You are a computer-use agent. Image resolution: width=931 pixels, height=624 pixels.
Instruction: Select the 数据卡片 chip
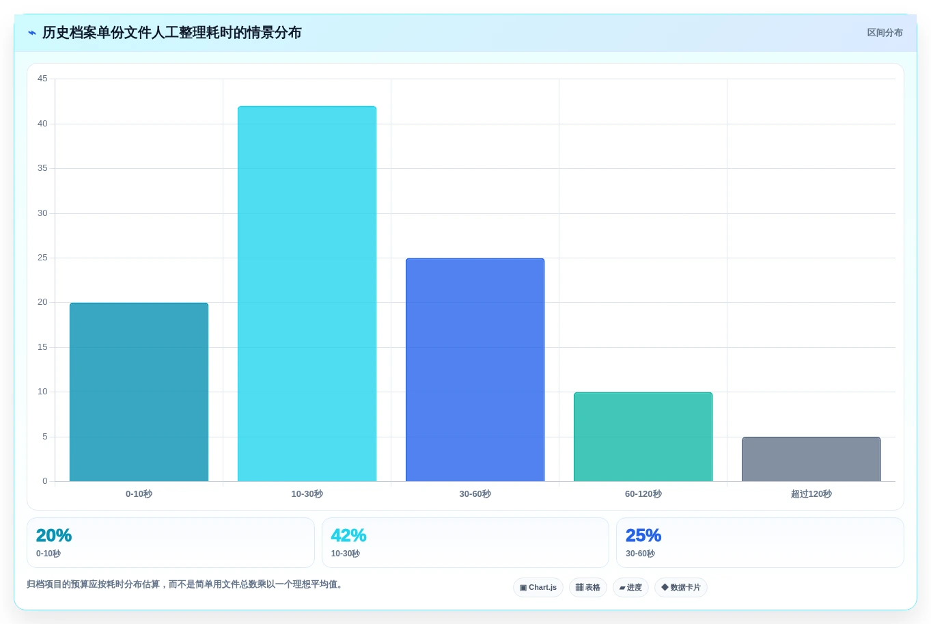click(681, 588)
